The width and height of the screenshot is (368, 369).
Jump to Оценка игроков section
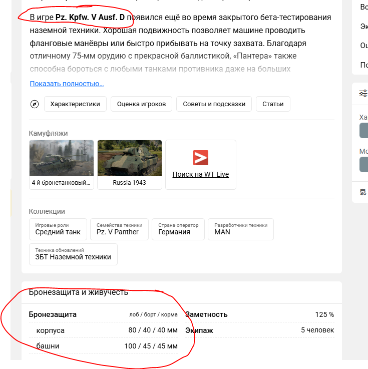141,104
